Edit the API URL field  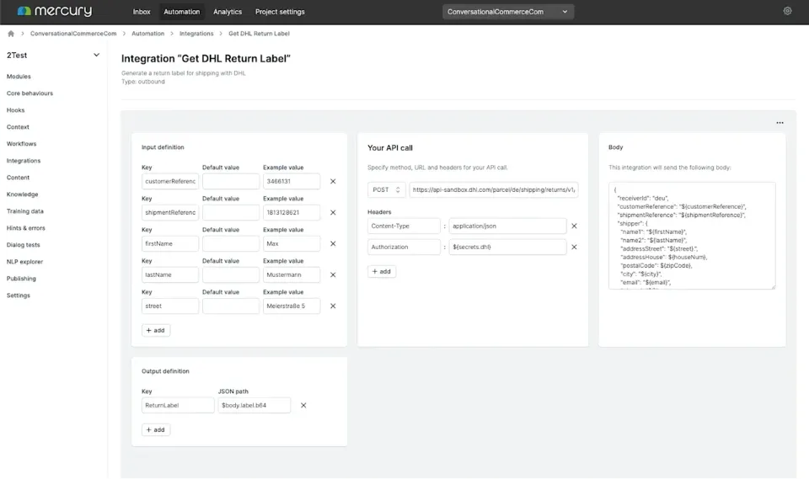pos(494,189)
